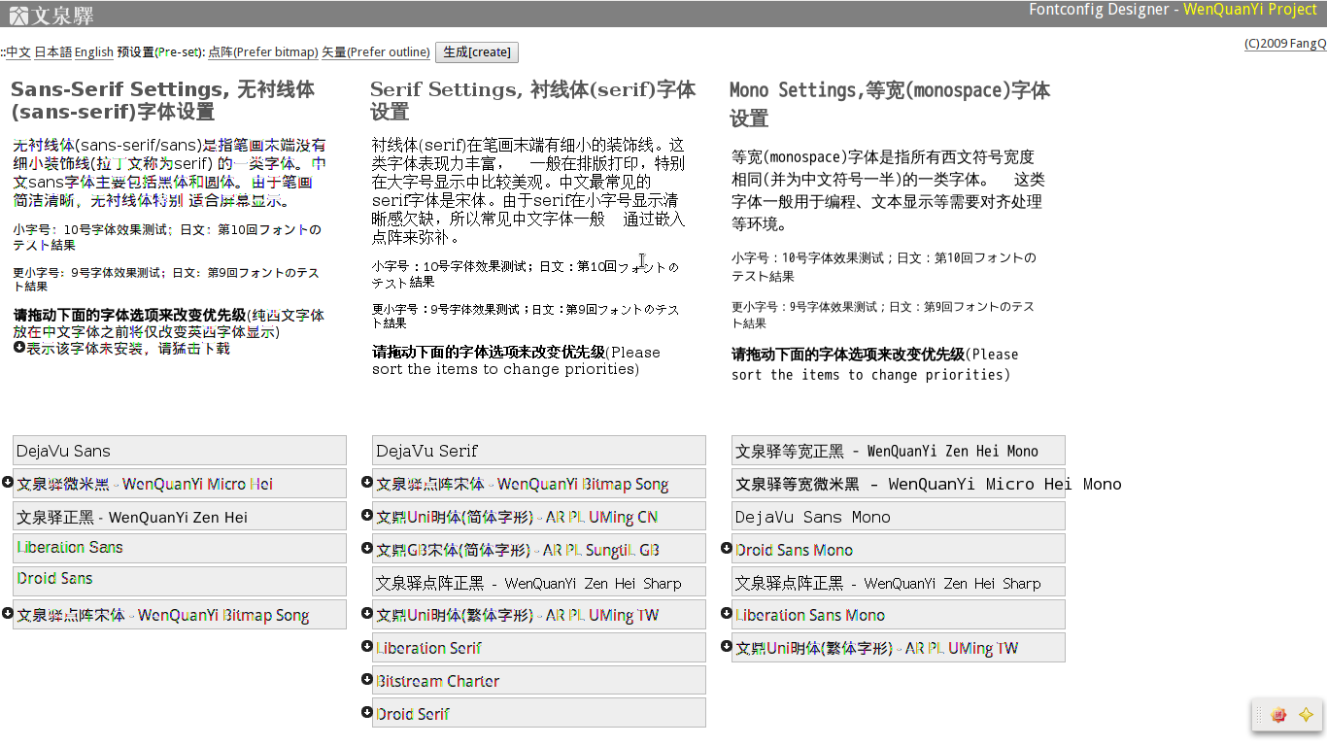Image resolution: width=1327 pixels, height=746 pixels.
Task: Select Droid Sans font item
Action: pyautogui.click(x=180, y=581)
